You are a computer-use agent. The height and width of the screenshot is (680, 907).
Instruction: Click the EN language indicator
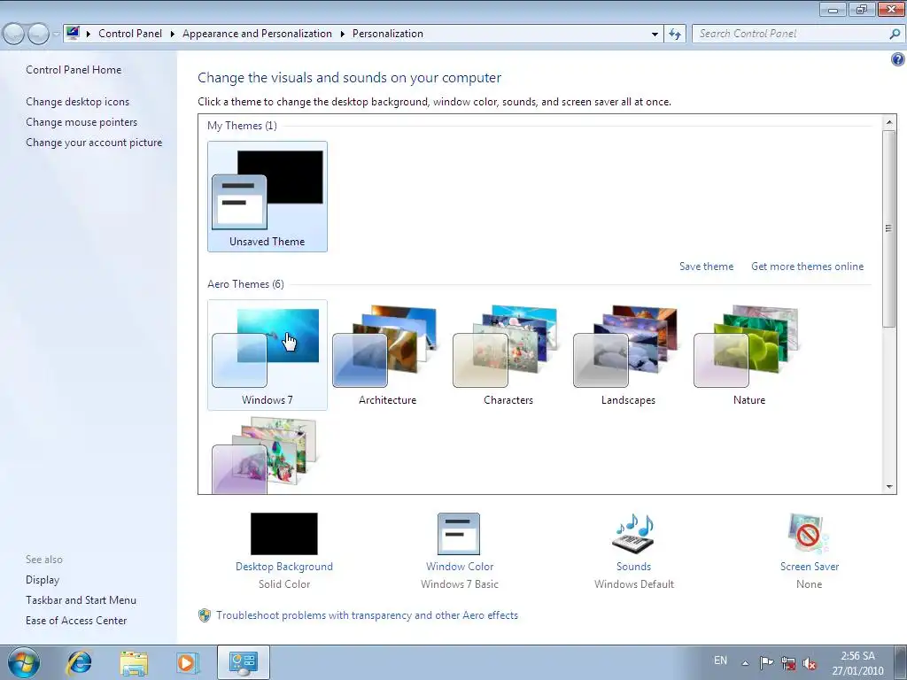tap(720, 661)
